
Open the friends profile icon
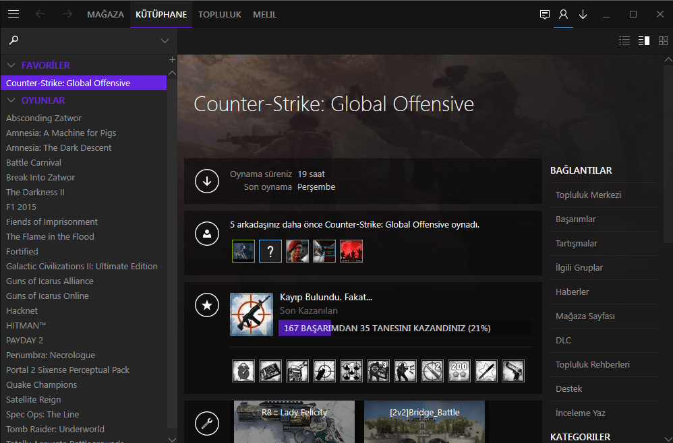563,15
